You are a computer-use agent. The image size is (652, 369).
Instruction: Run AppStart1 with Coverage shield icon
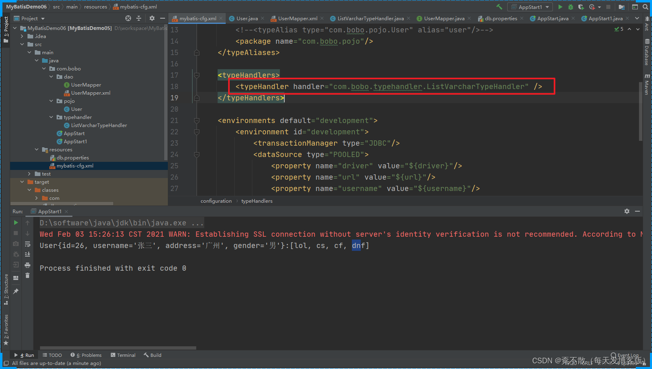pyautogui.click(x=581, y=7)
